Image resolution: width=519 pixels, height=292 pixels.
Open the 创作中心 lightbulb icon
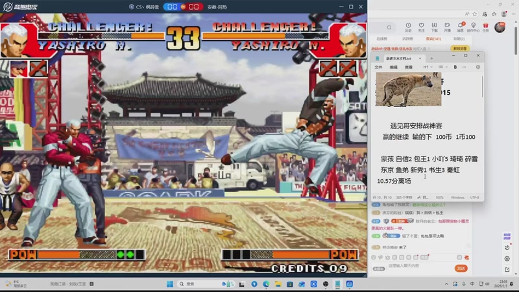pos(474,27)
